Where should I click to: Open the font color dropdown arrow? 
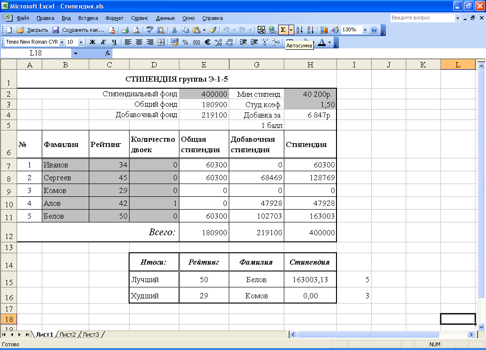pos(330,42)
